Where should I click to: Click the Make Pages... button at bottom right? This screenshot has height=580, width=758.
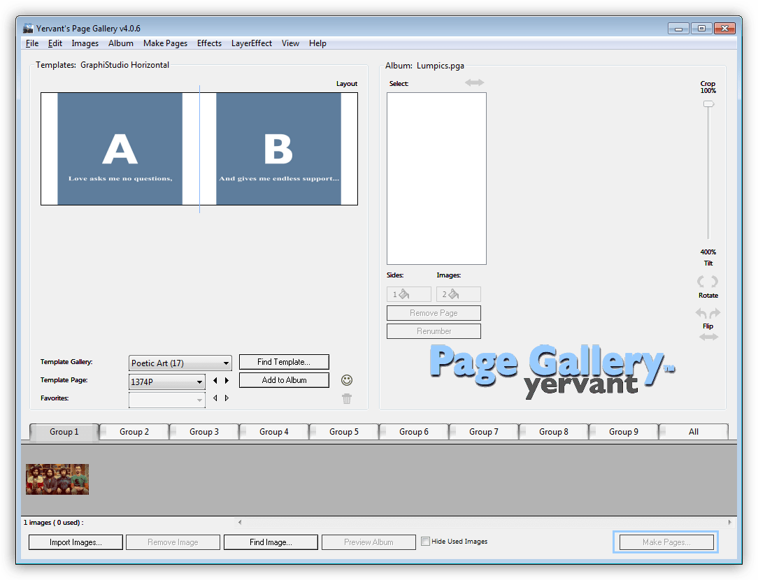[x=666, y=542]
